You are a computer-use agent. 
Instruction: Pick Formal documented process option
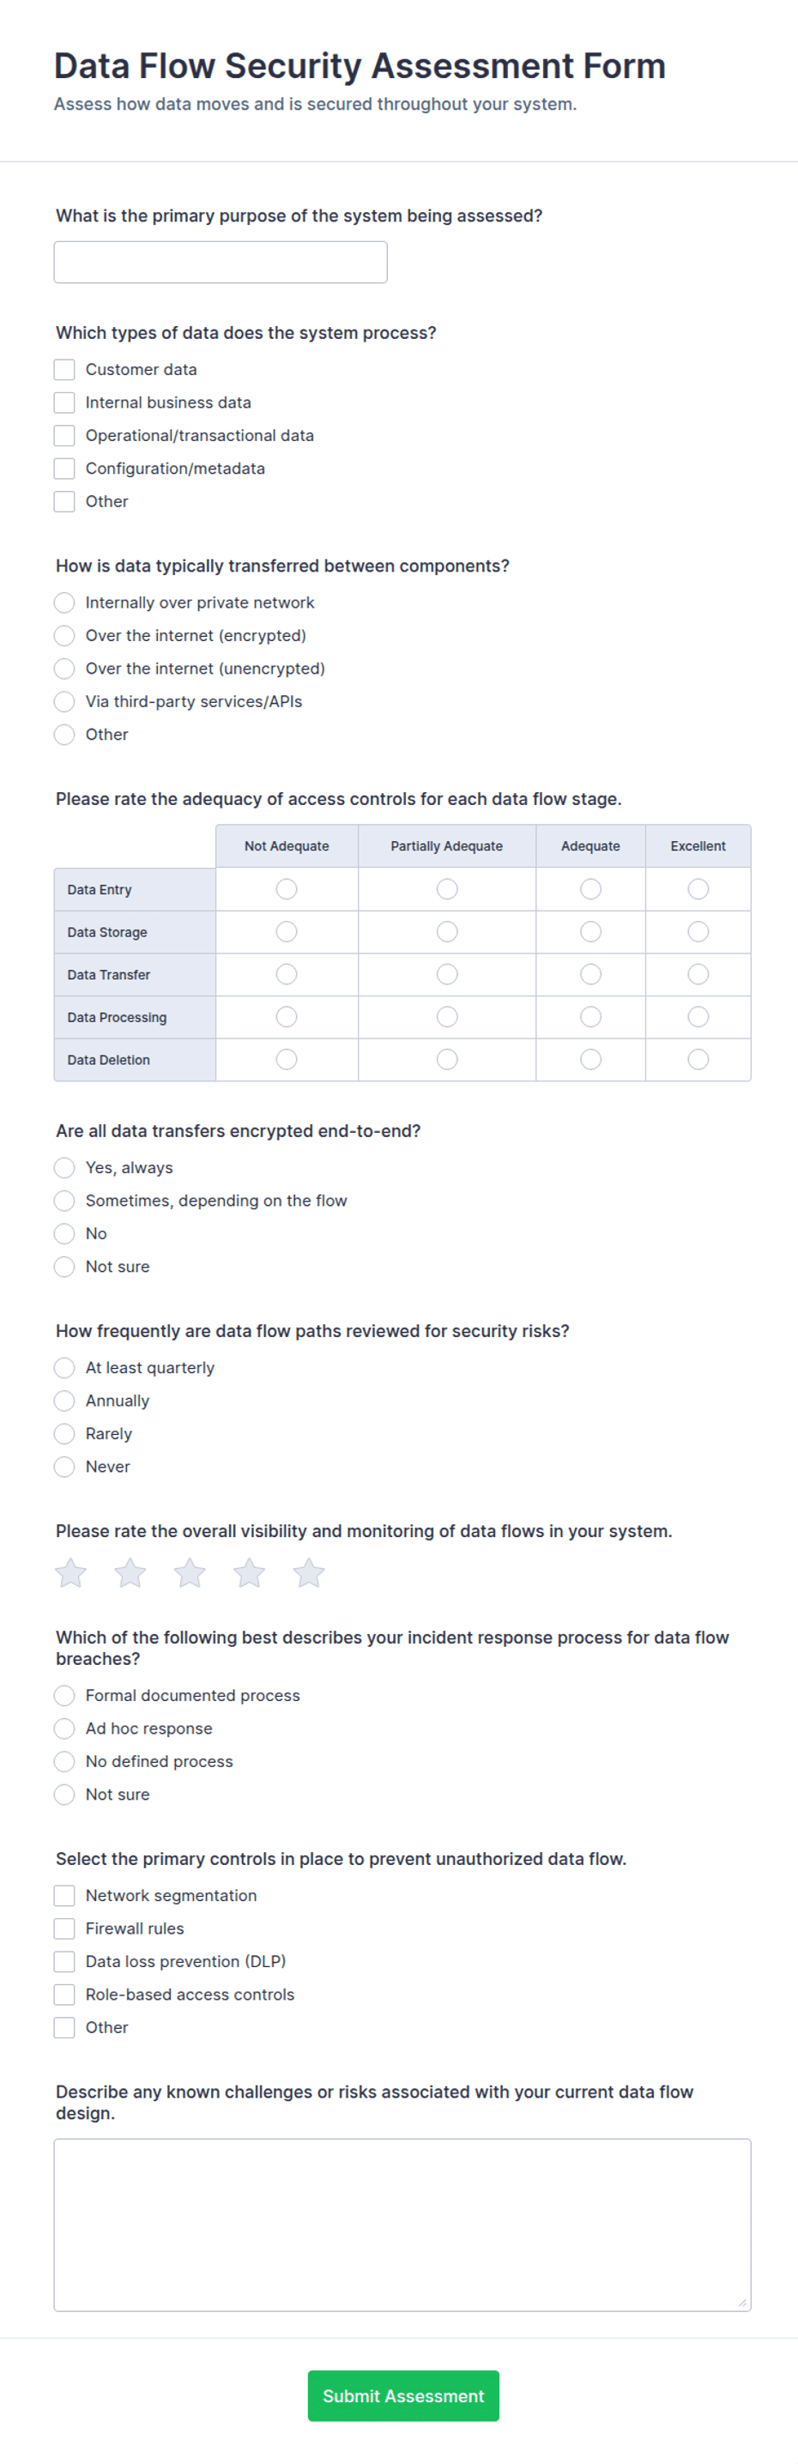click(64, 1696)
